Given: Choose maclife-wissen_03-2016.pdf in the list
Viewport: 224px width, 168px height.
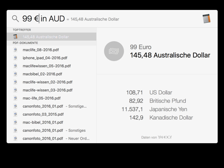Looking at the screenshot, I should tap(47, 90).
